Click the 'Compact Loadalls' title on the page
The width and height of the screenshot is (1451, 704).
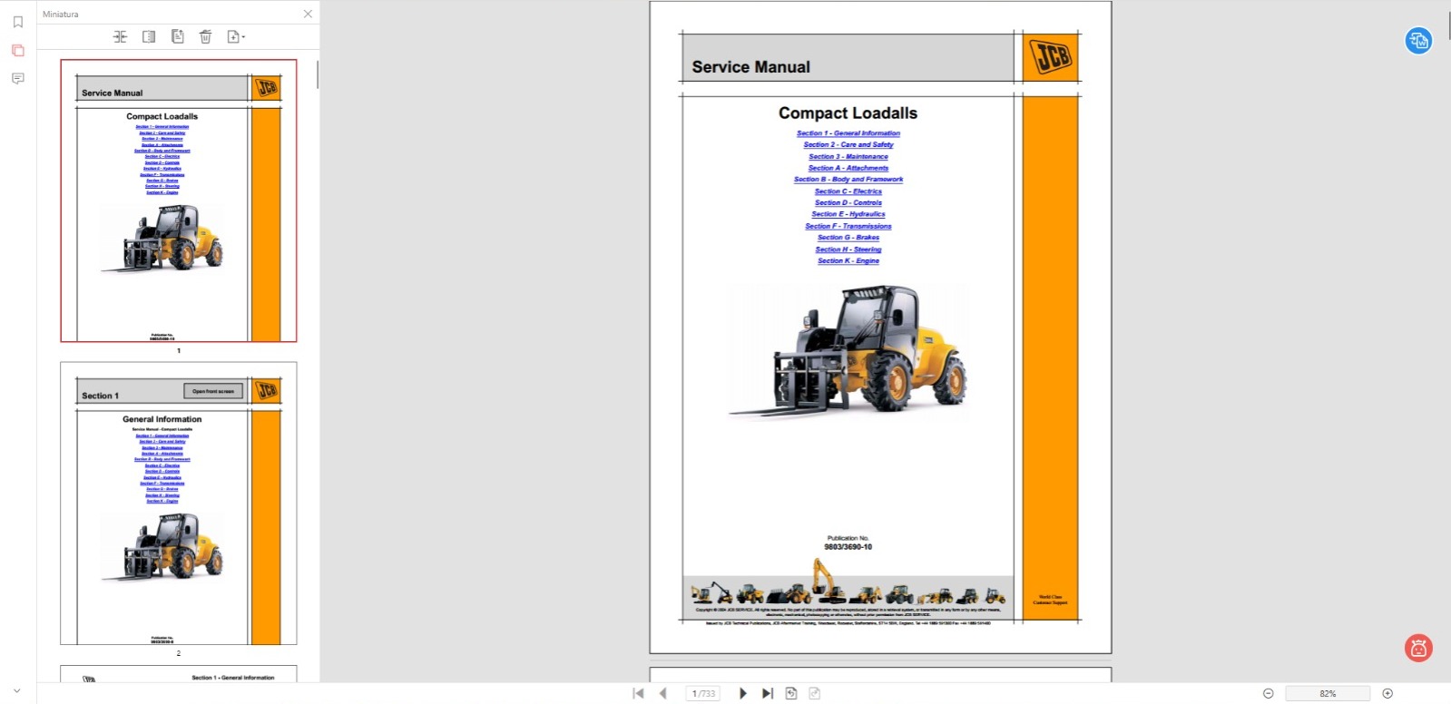(x=848, y=113)
